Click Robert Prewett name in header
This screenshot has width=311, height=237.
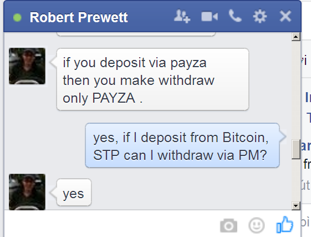(x=79, y=17)
